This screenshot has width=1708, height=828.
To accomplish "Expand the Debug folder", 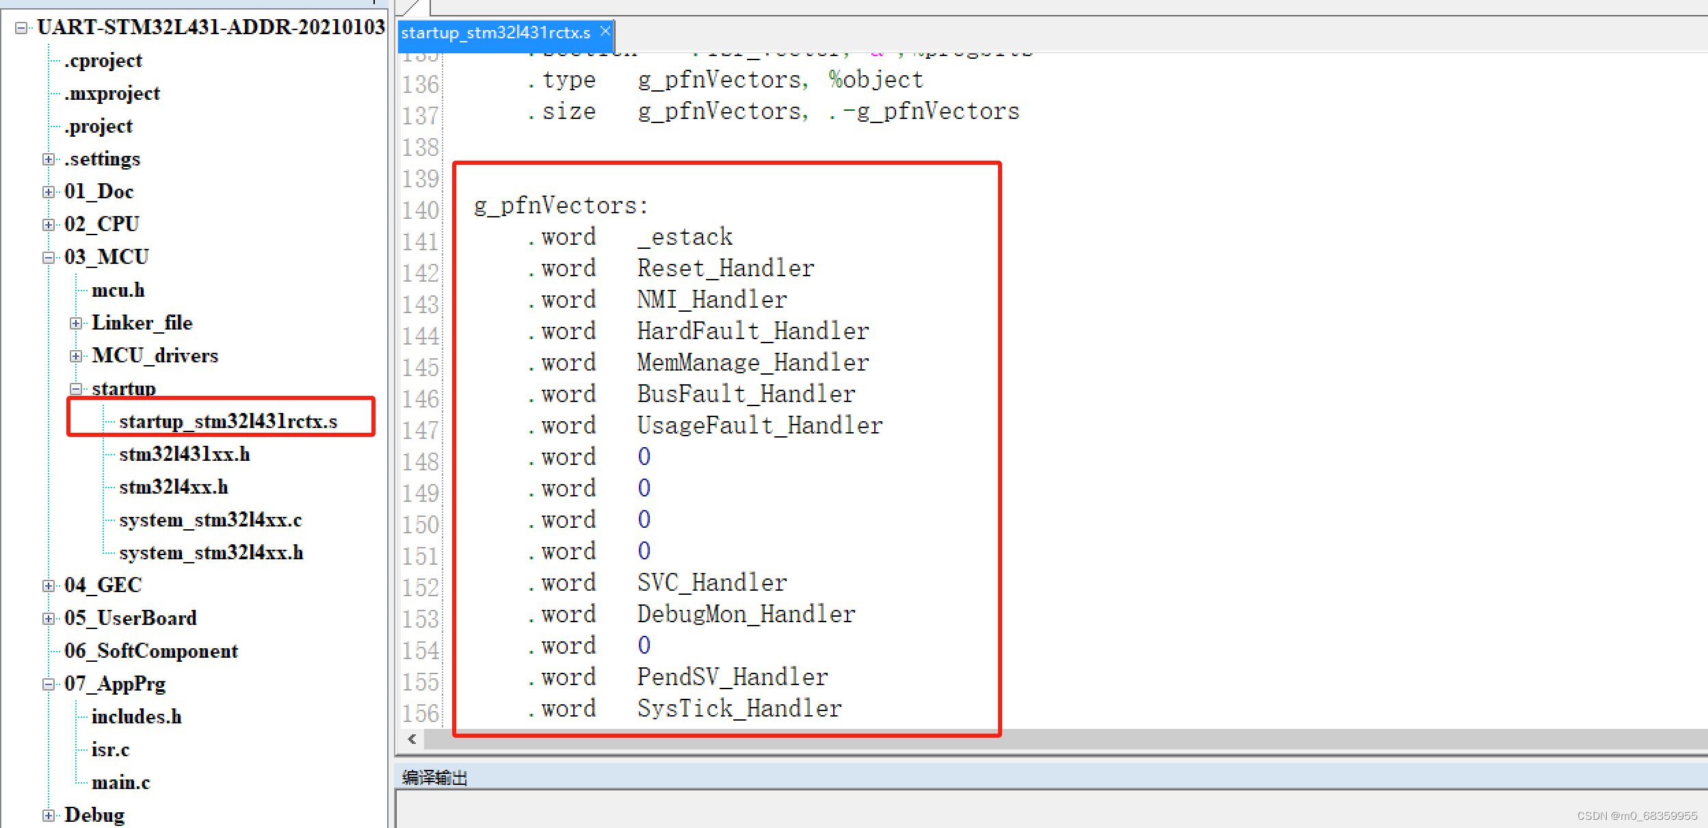I will pos(48,816).
